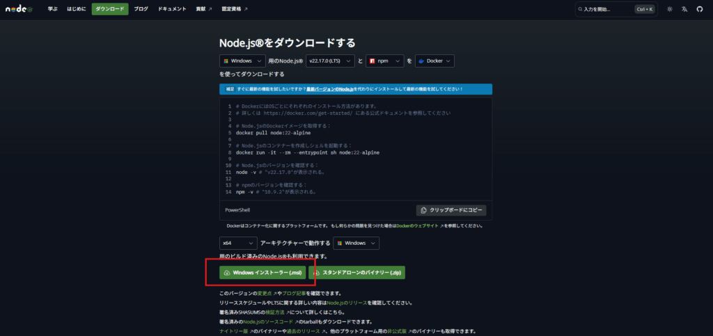Open the 認定資格 external link
This screenshot has height=336, width=713.
tap(235, 9)
